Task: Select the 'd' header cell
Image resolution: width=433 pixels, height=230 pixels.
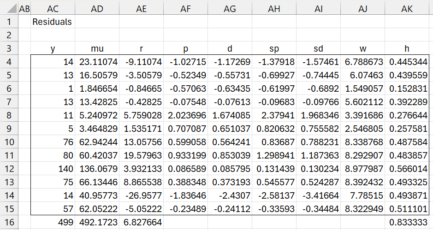Action: 231,48
